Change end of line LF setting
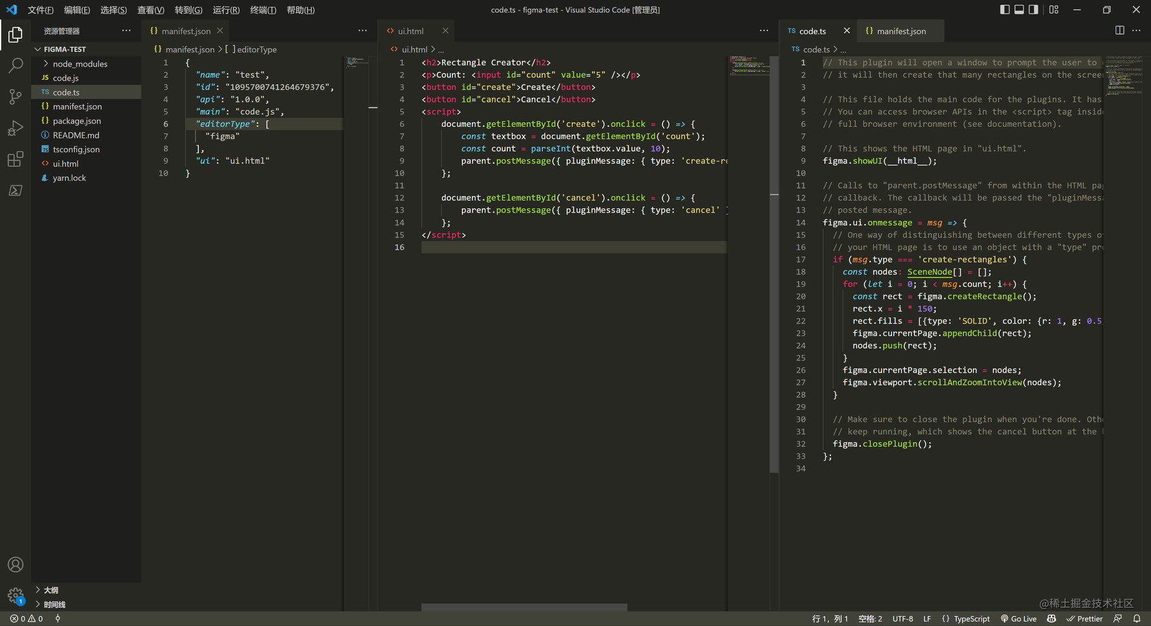This screenshot has width=1151, height=626. point(927,618)
